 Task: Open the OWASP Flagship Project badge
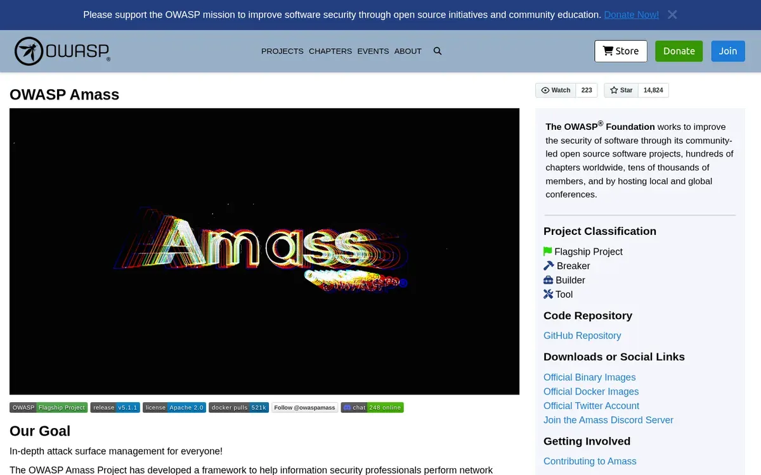pos(48,408)
